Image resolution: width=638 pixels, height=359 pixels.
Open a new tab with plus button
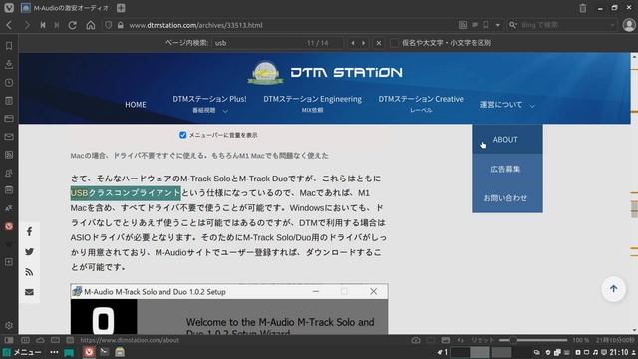(x=121, y=8)
